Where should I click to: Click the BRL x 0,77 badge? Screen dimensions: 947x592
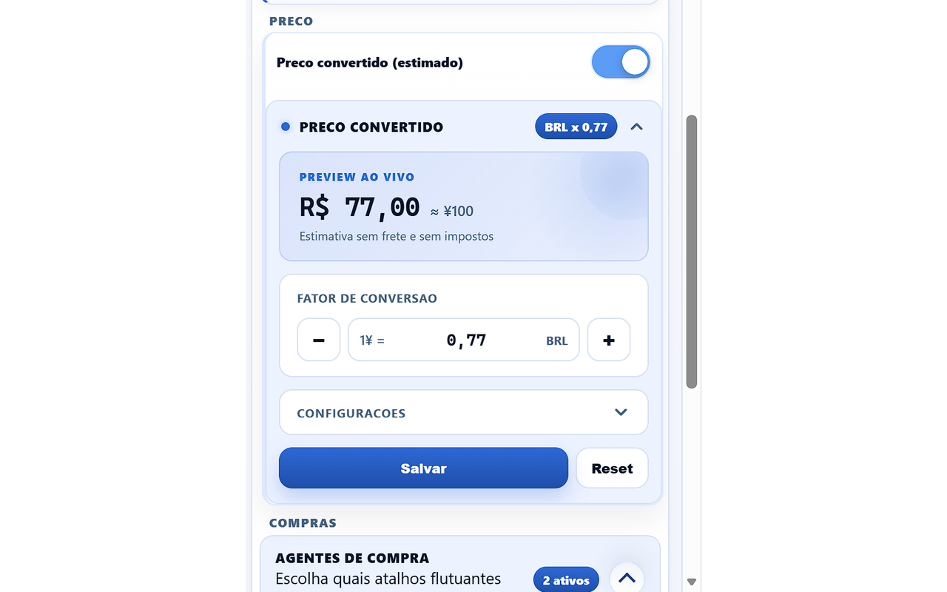pos(576,127)
